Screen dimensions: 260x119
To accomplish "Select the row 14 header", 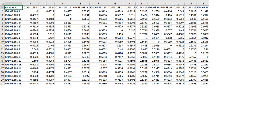I will [2, 57].
